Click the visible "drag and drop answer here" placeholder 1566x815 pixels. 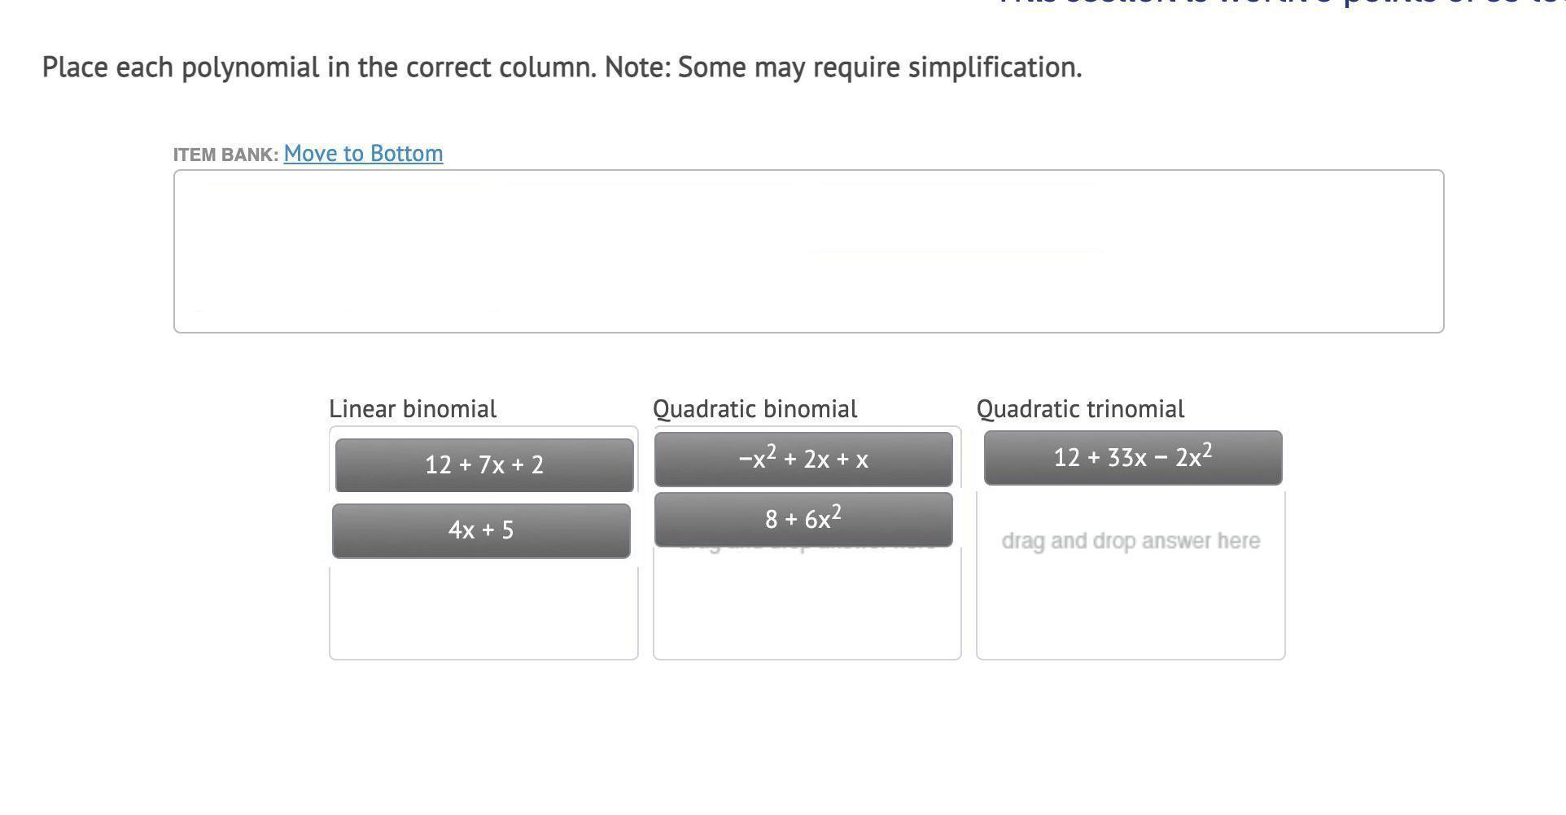coord(1131,542)
